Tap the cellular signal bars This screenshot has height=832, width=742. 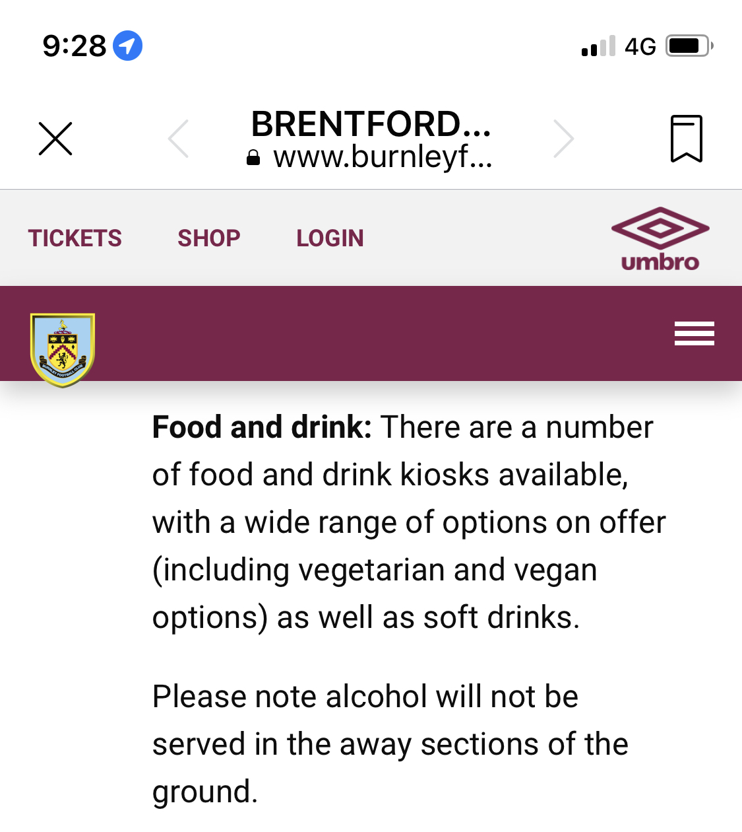point(598,46)
